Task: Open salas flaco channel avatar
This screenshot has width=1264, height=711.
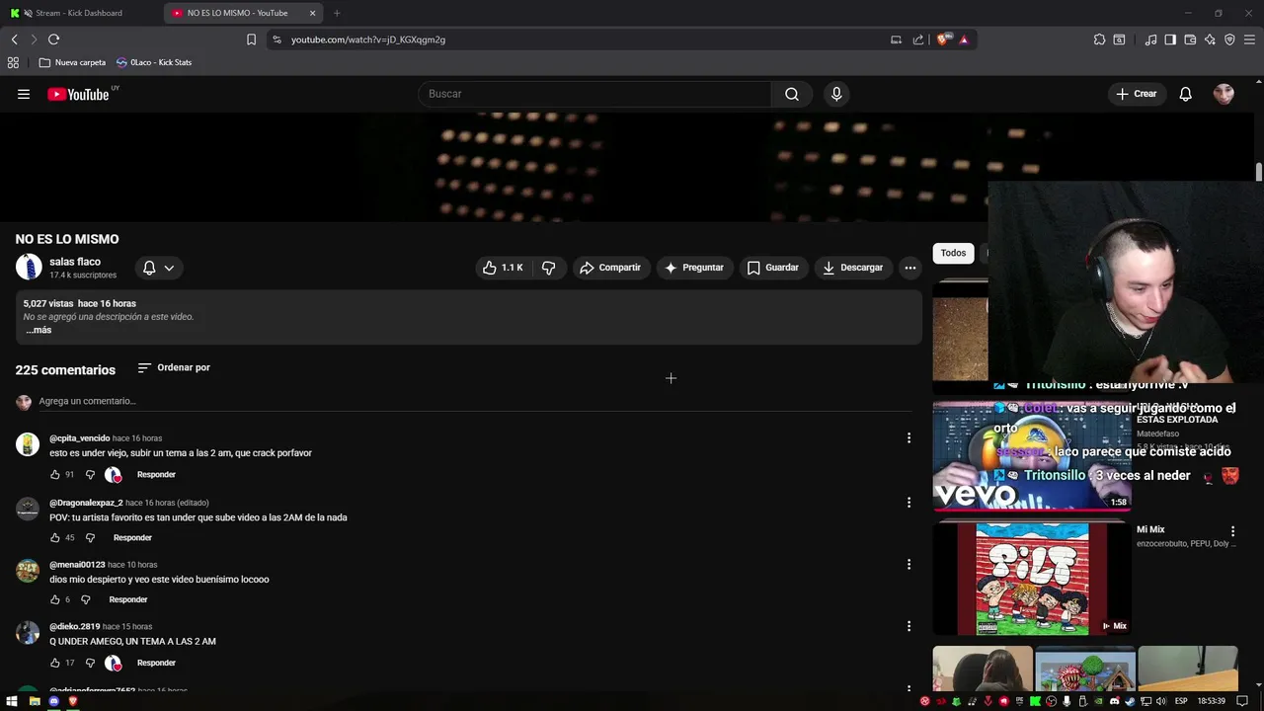Action: tap(29, 268)
